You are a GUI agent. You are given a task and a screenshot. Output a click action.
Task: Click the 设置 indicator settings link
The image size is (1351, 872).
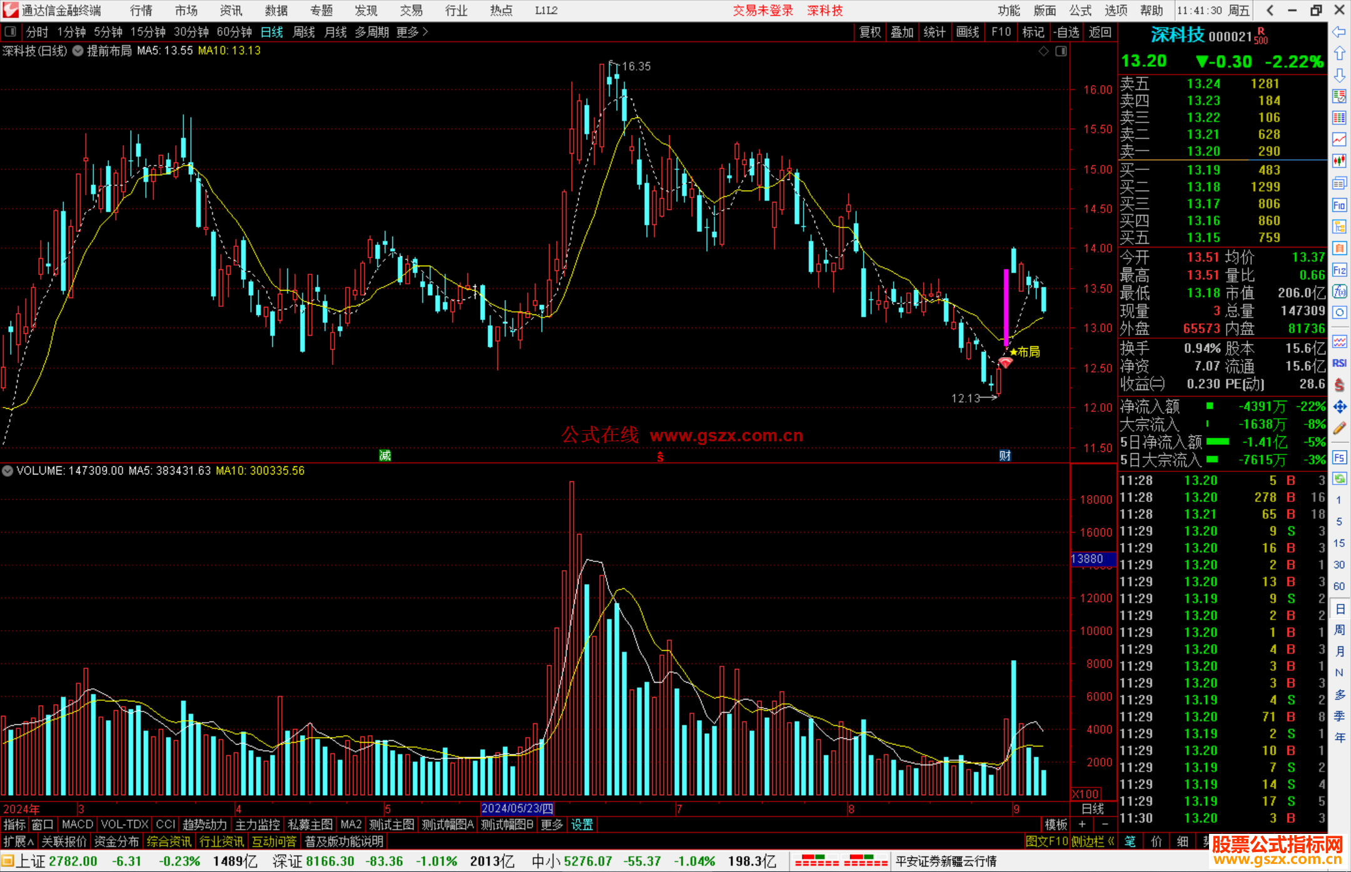pos(582,824)
